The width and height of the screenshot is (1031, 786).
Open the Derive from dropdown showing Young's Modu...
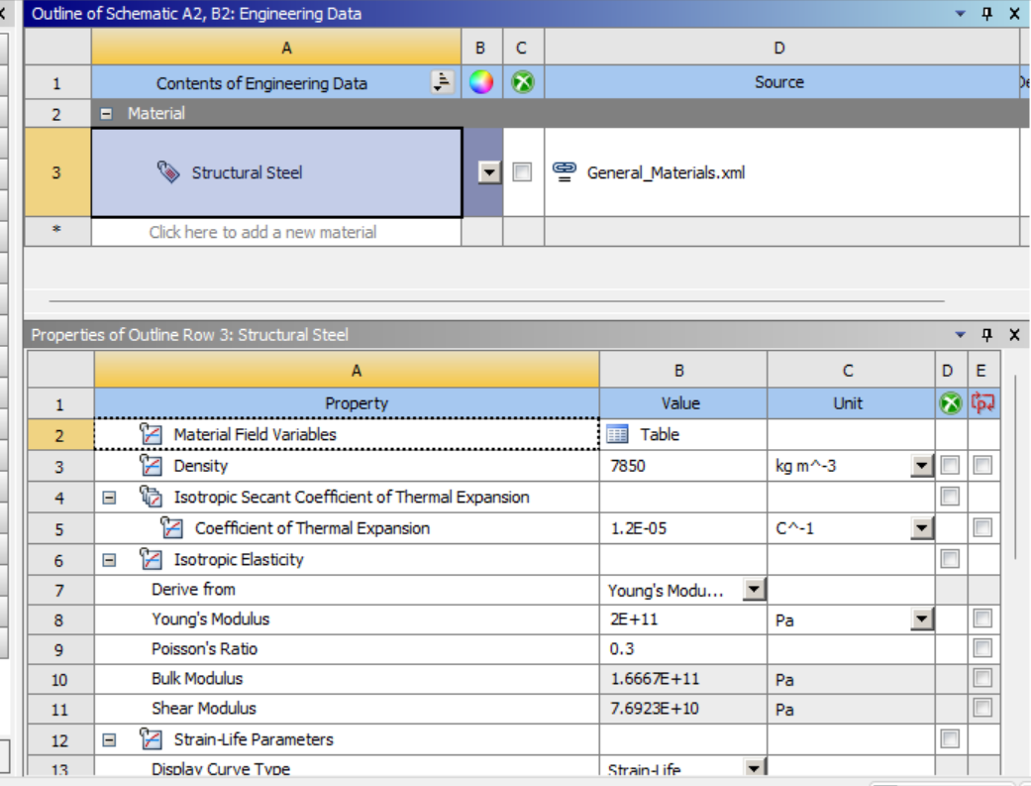(x=754, y=589)
